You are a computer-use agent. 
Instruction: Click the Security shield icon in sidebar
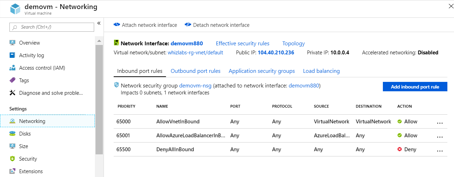(13, 159)
